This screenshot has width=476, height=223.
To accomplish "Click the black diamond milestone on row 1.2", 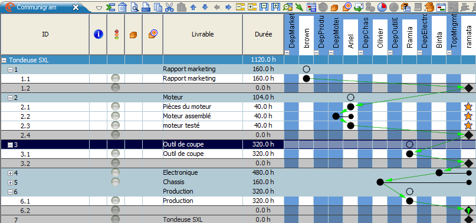I will coord(468,88).
